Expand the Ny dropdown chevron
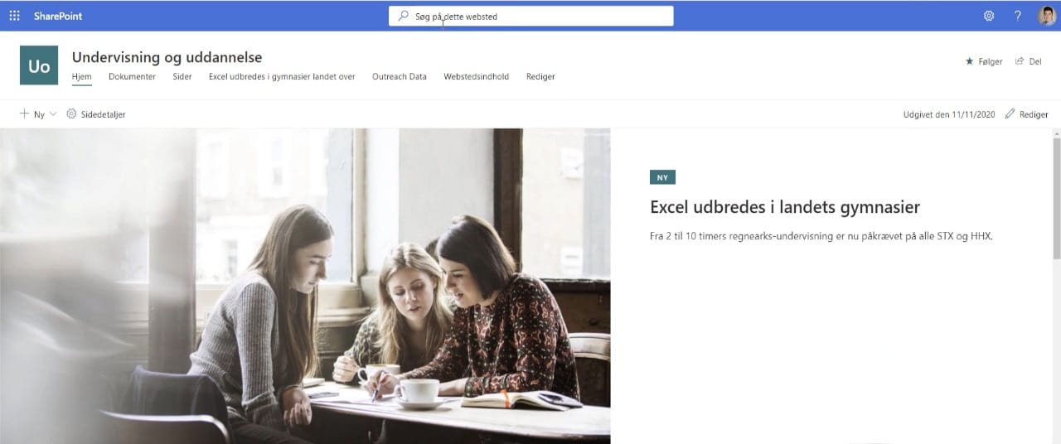 [53, 114]
